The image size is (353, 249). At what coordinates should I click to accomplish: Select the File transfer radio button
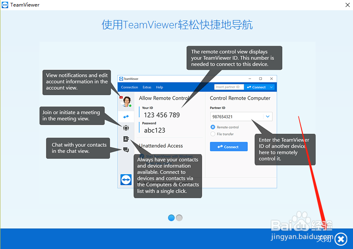click(x=213, y=134)
